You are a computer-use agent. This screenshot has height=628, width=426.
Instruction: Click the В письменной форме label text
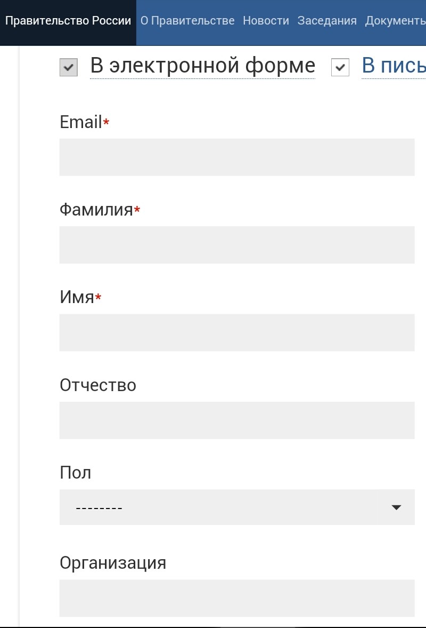pos(394,66)
